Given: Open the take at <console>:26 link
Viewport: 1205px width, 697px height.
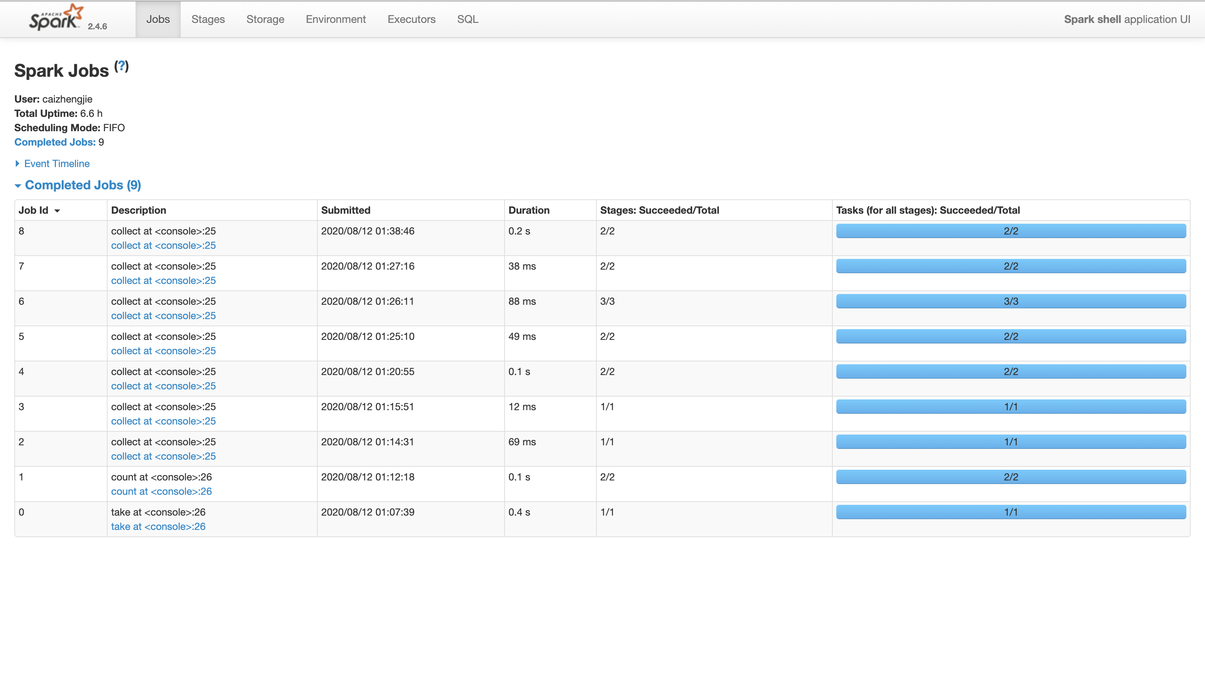Looking at the screenshot, I should coord(158,526).
